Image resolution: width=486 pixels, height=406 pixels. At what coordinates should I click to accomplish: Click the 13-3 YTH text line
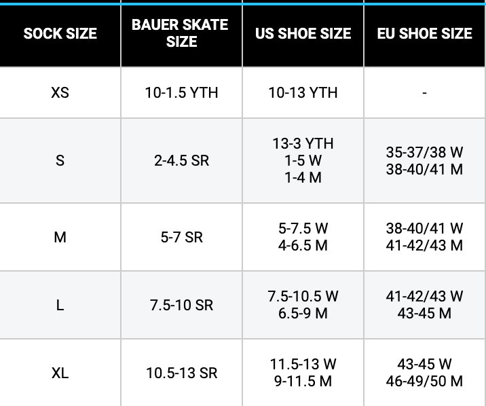click(x=303, y=144)
